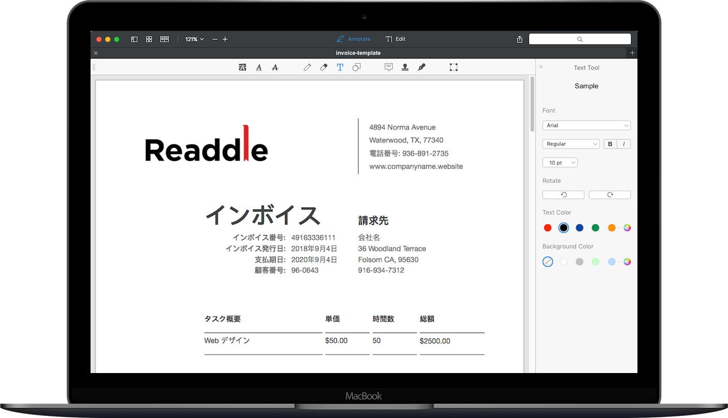Set text color to black
Screen dimensions: 728x418
tap(563, 228)
